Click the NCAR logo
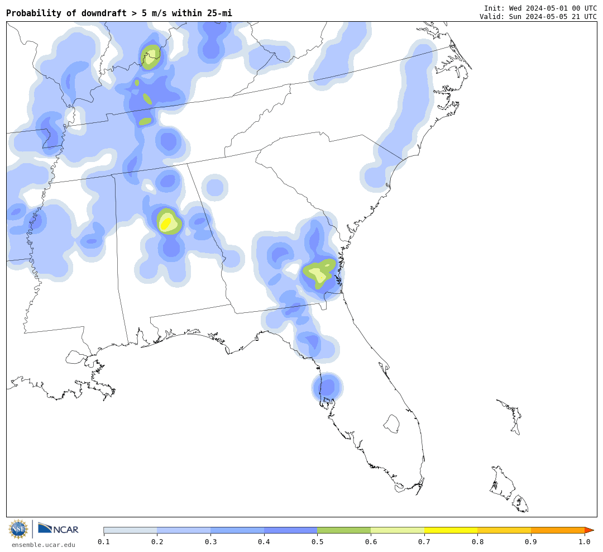This screenshot has height=552, width=603. click(59, 529)
